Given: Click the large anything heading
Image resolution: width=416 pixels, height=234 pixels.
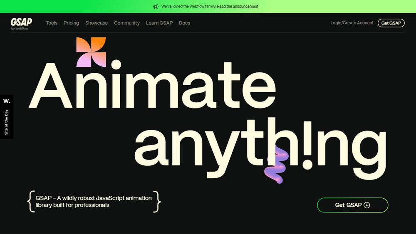Looking at the screenshot, I should [x=260, y=148].
